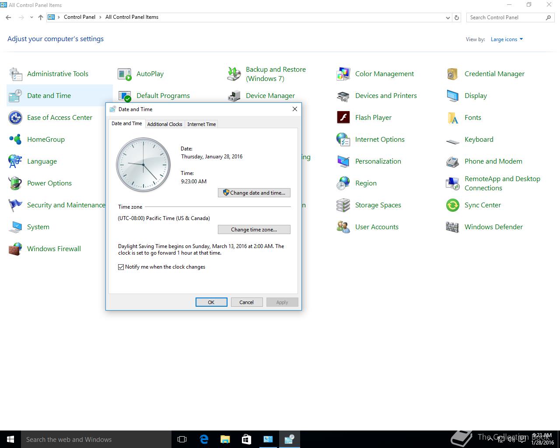Open the Keyboard icon
Viewport: 560px width, 448px height.
pos(453,141)
